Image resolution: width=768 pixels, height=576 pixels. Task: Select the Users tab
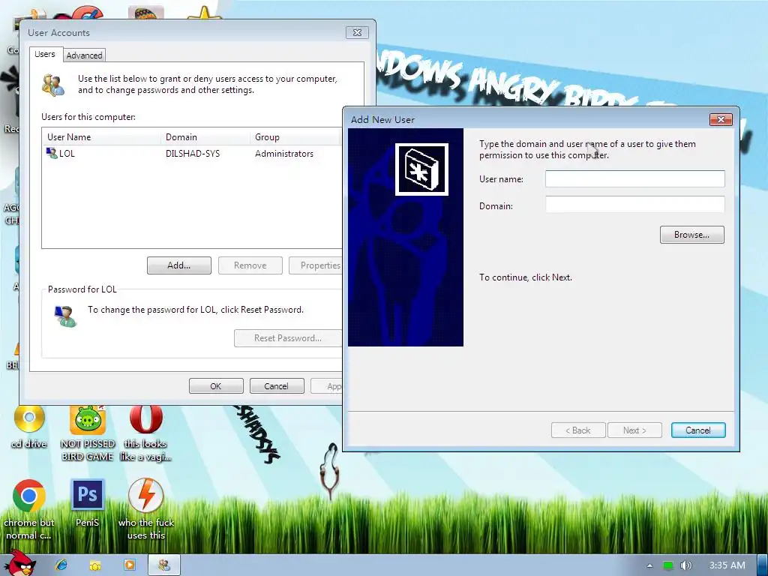point(45,54)
